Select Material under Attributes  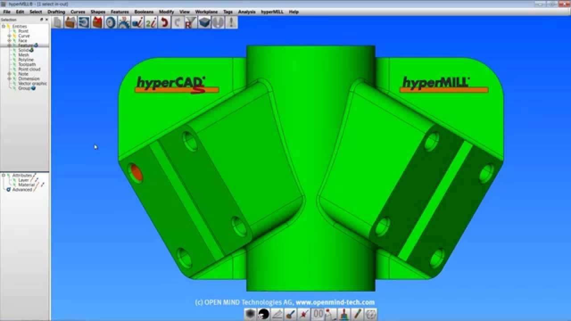coord(26,185)
